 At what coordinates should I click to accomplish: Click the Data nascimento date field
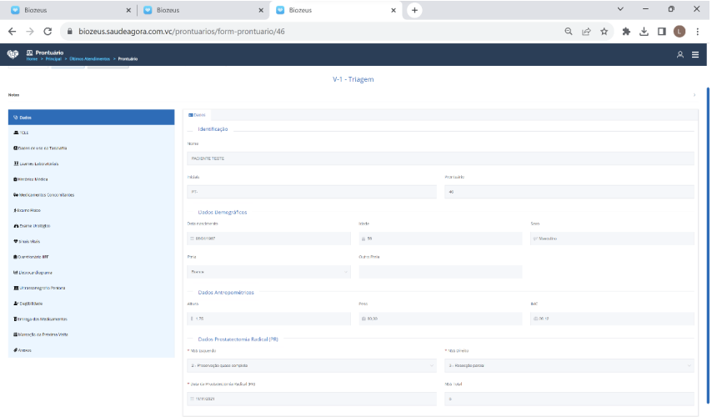pyautogui.click(x=269, y=239)
